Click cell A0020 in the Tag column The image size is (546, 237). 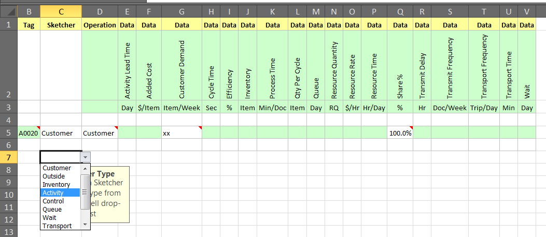29,132
